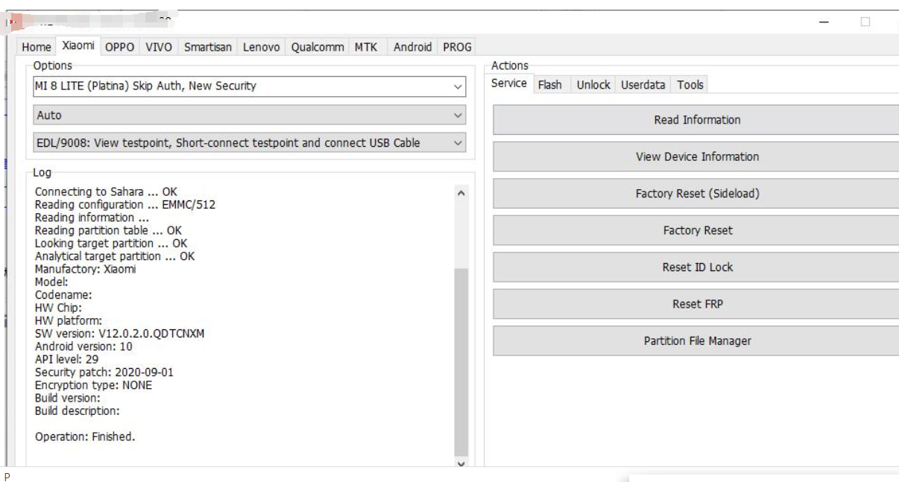Viewport: 899px width, 482px height.
Task: Click View Device Information button
Action: pos(697,156)
